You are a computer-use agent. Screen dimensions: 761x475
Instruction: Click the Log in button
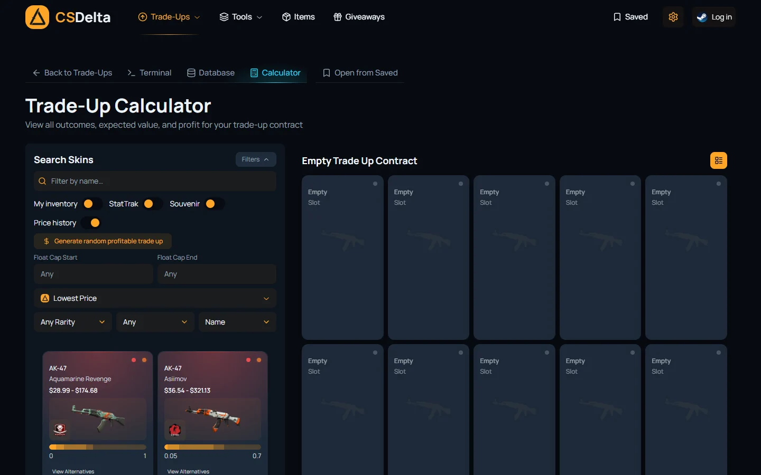click(714, 17)
